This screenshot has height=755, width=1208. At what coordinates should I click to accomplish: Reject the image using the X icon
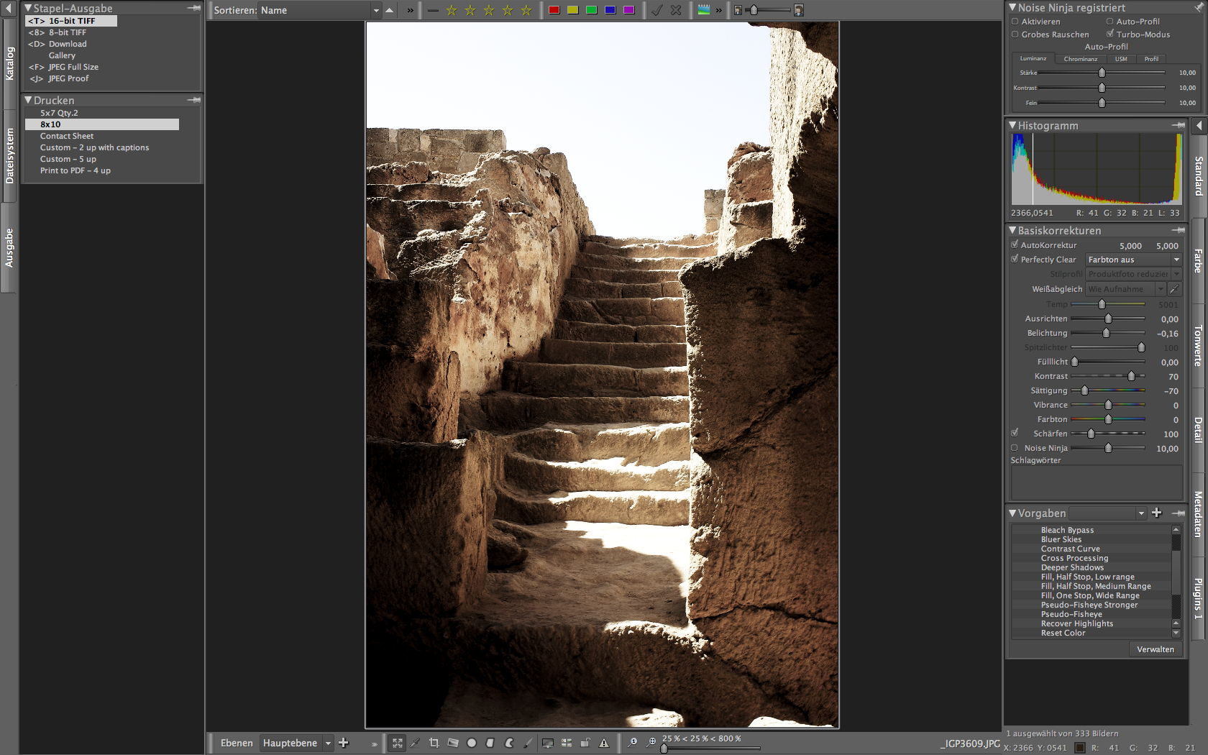pos(675,10)
